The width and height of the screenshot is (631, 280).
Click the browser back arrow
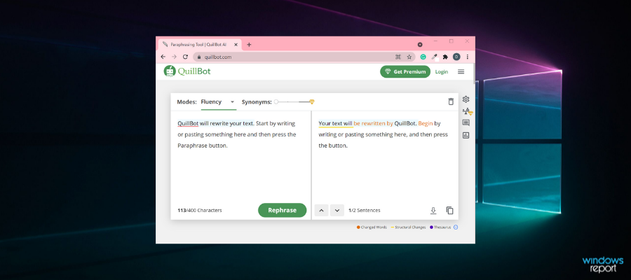point(163,57)
